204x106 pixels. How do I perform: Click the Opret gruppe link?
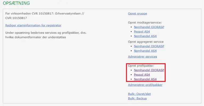137,14
